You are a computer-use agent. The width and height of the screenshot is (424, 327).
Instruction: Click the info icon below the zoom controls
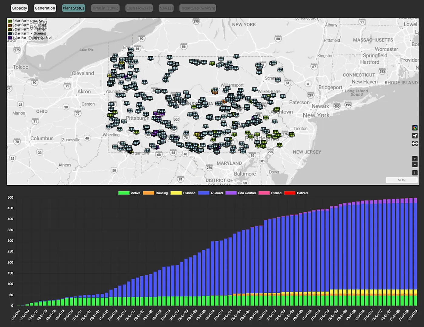point(415,172)
